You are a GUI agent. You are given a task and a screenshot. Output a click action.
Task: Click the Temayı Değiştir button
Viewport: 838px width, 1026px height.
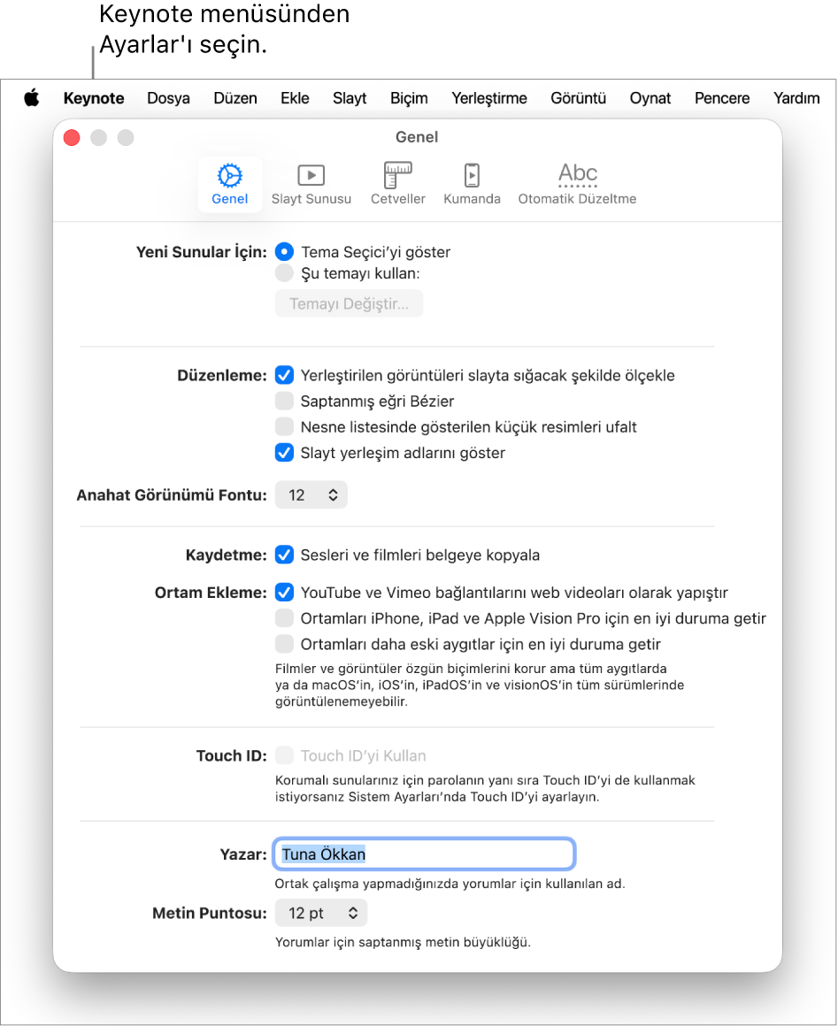349,303
